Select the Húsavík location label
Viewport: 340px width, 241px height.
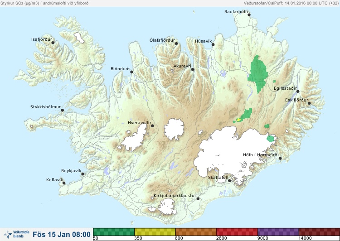tap(203, 41)
